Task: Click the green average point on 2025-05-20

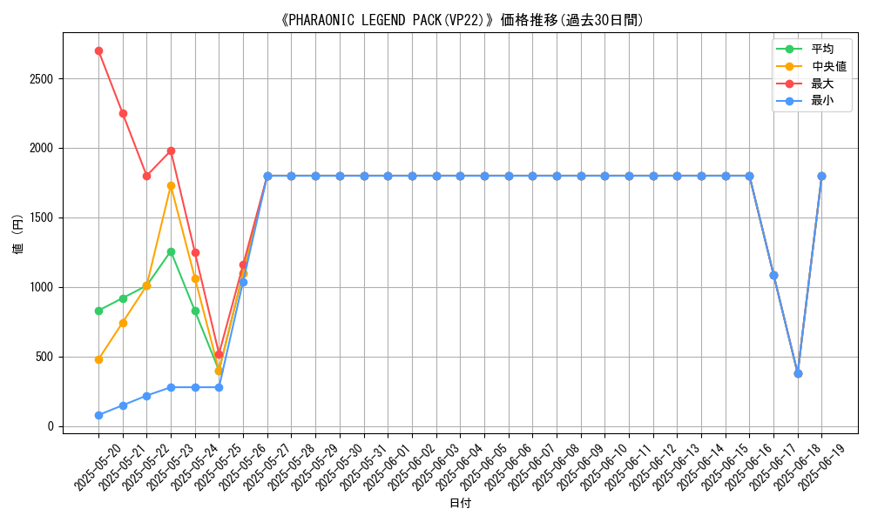Action: 99,311
